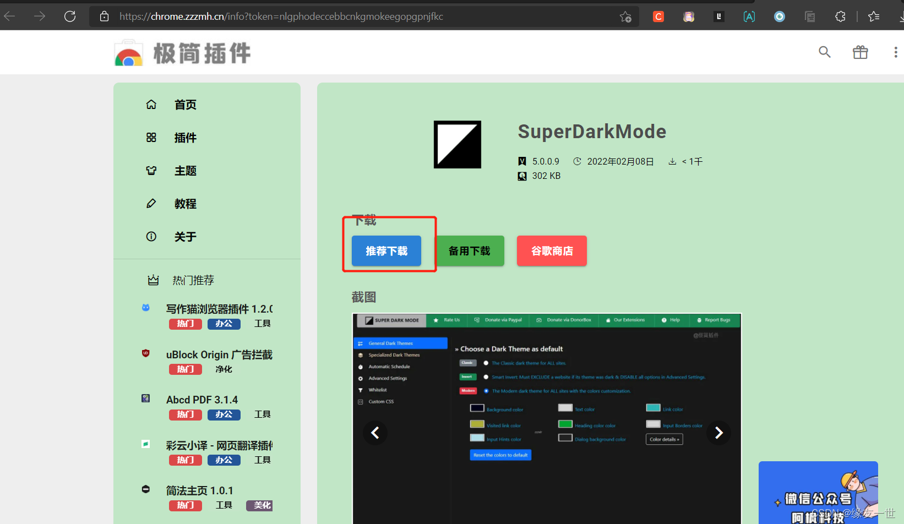Choose the Modern dark theme option
The image size is (904, 524).
pos(485,391)
